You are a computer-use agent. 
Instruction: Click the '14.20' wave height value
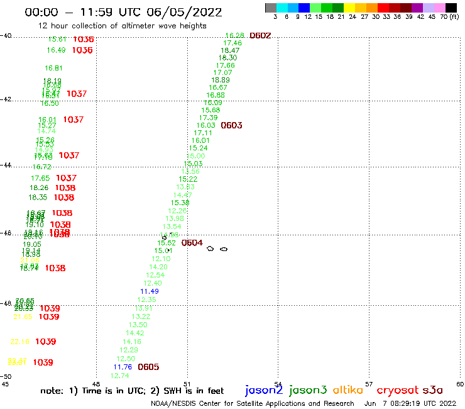158,267
